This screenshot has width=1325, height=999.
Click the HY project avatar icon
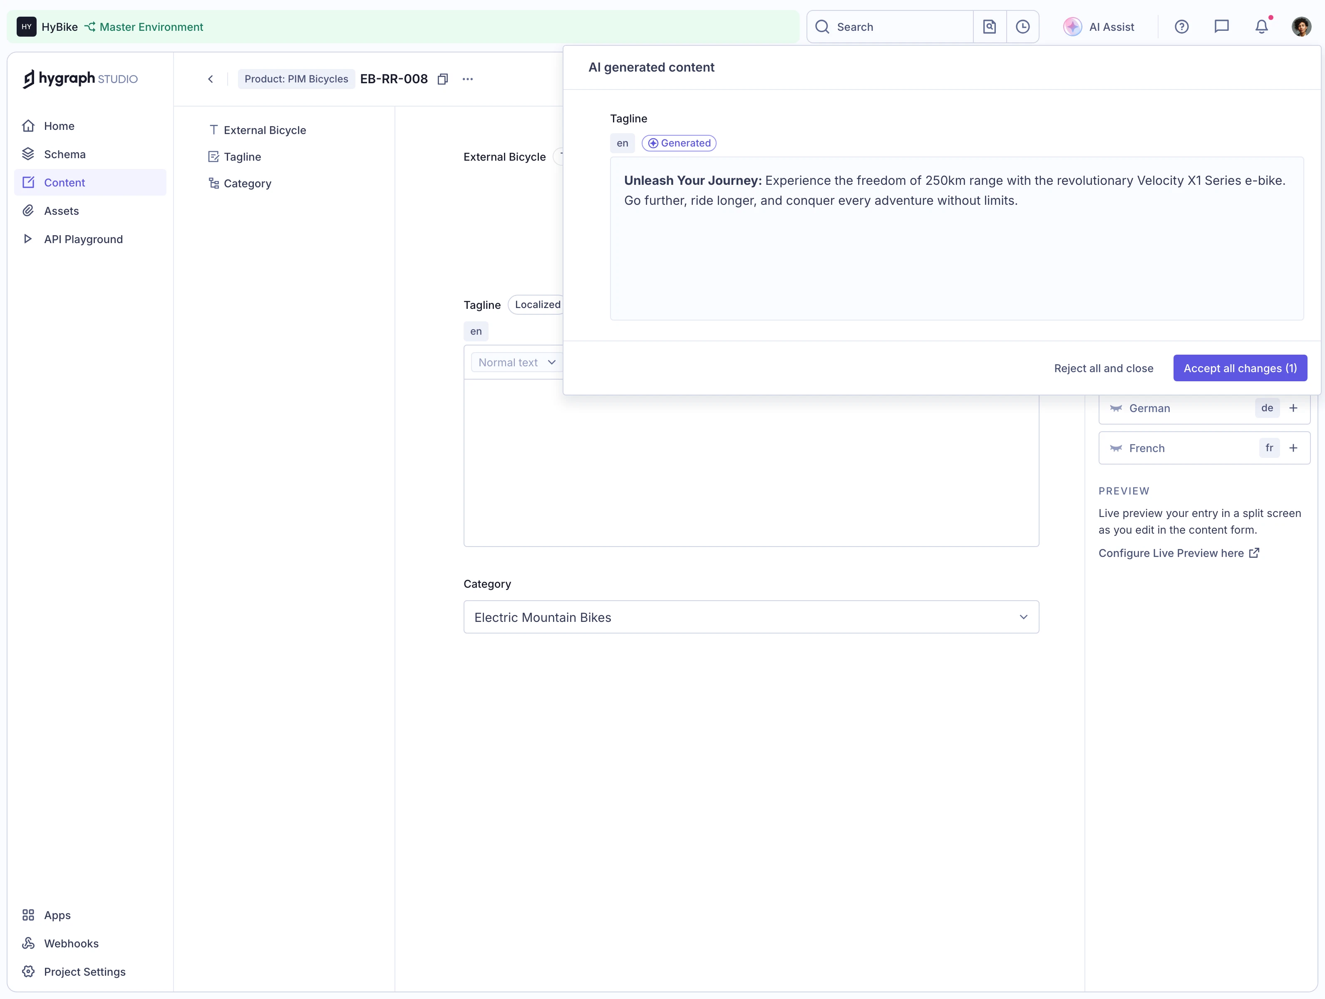pyautogui.click(x=26, y=26)
